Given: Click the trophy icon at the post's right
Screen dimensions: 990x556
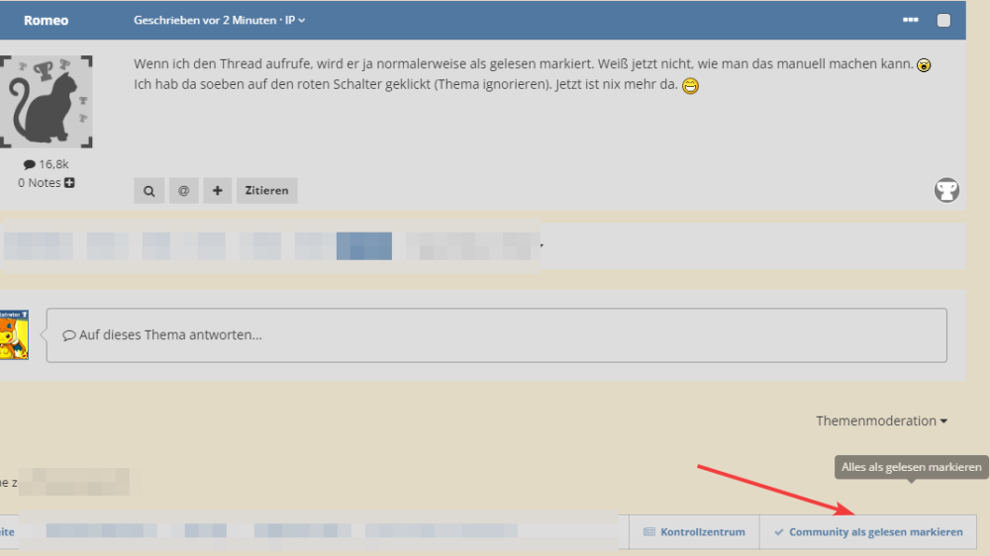Looking at the screenshot, I should click(x=946, y=190).
